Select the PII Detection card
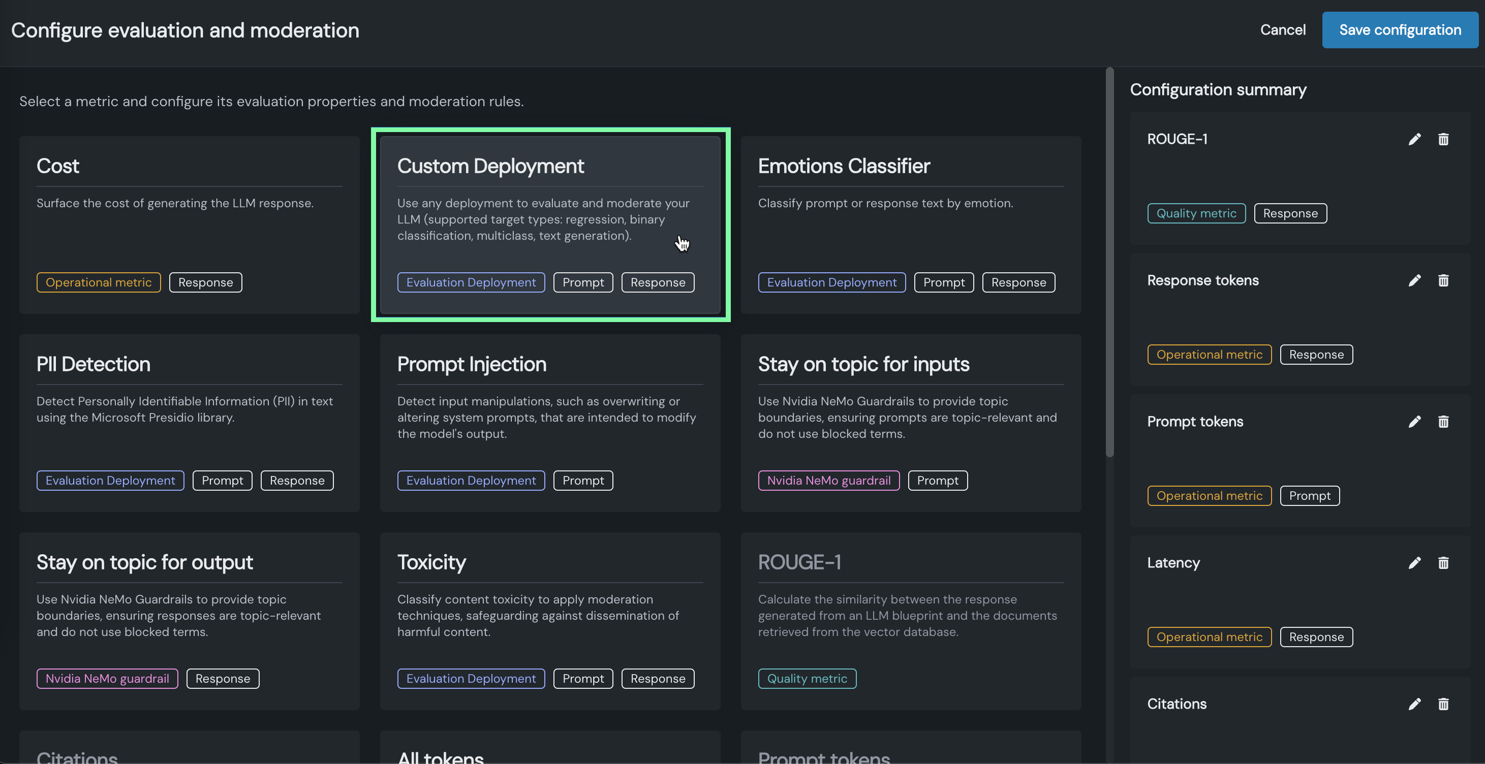Screen dimensions: 1485x764 (189, 423)
